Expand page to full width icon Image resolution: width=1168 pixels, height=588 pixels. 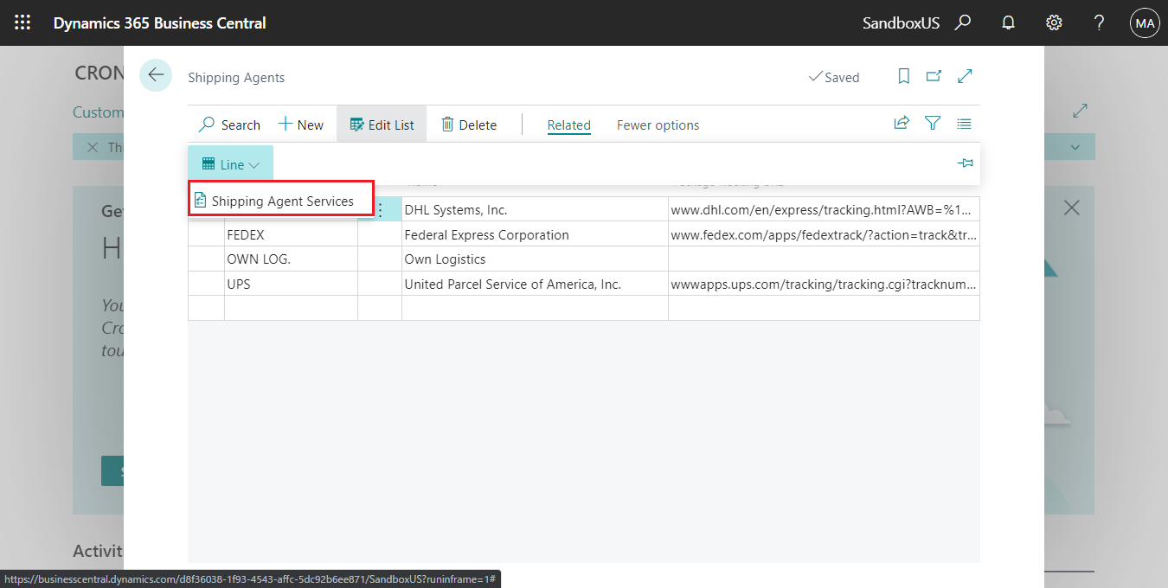pyautogui.click(x=965, y=76)
